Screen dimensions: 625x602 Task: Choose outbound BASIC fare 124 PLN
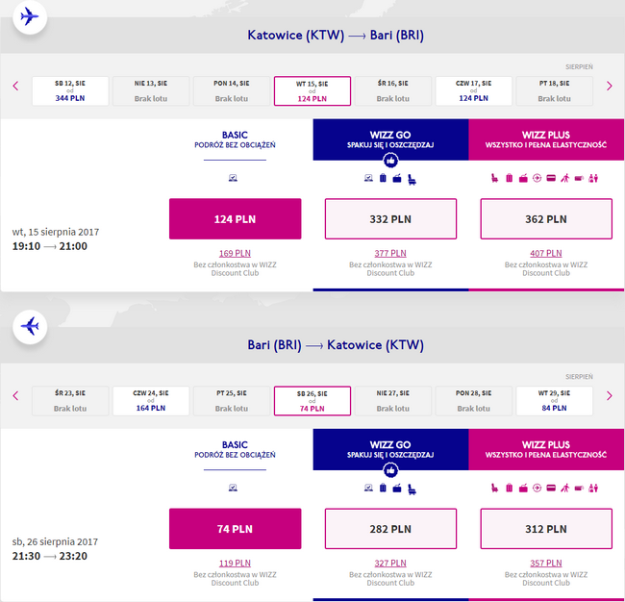tap(235, 218)
